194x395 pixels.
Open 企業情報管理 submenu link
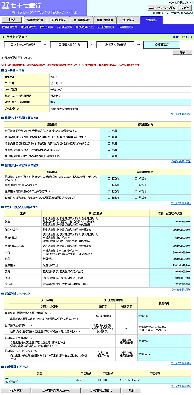point(125,27)
